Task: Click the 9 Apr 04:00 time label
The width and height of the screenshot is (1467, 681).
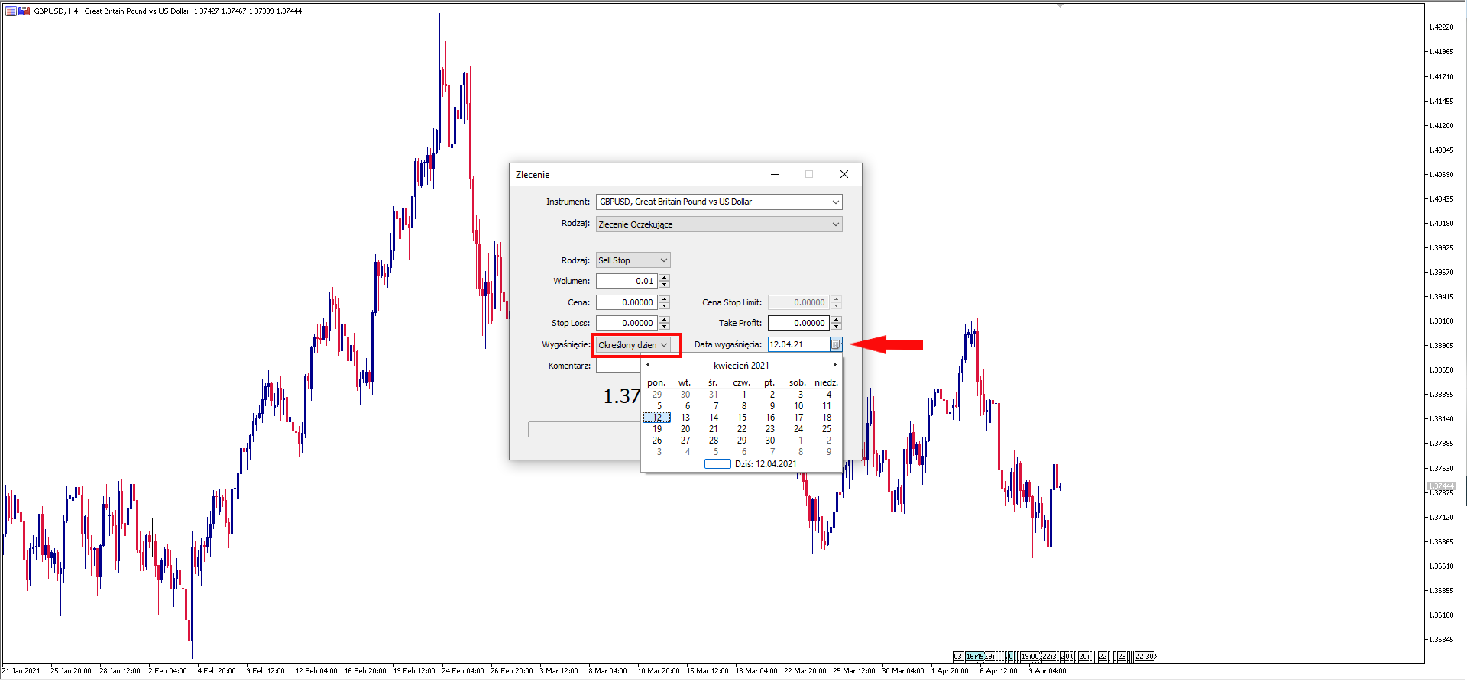Action: pos(1048,671)
